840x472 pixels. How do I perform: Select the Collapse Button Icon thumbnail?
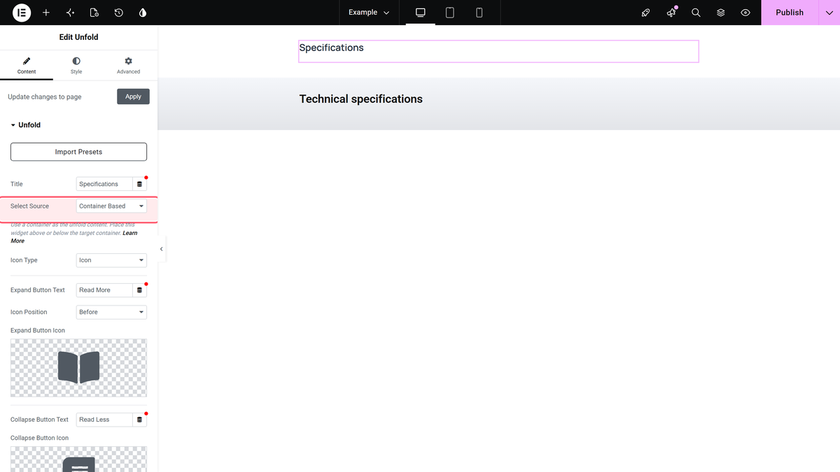pyautogui.click(x=78, y=459)
